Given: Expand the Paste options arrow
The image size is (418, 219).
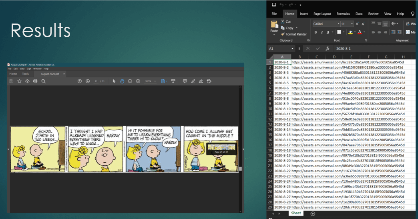Looking at the screenshot, I should [x=274, y=35].
